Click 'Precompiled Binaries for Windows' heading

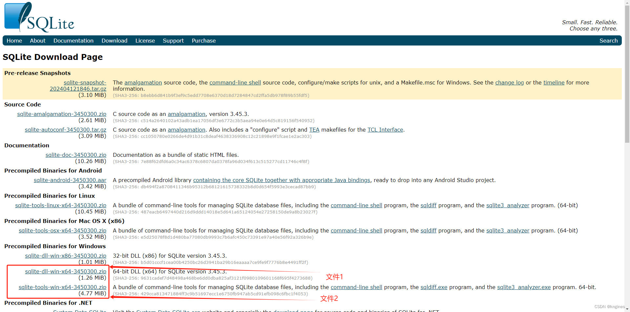[x=55, y=246]
